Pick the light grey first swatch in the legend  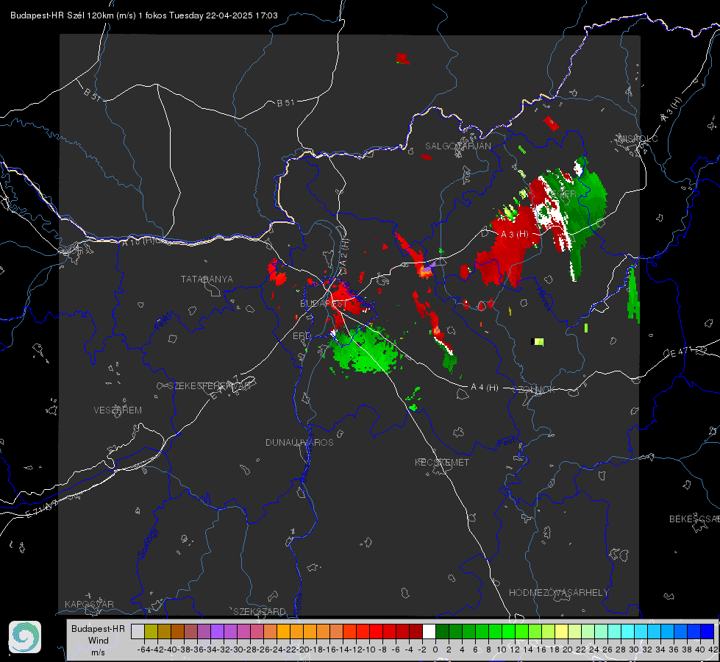pos(138,632)
